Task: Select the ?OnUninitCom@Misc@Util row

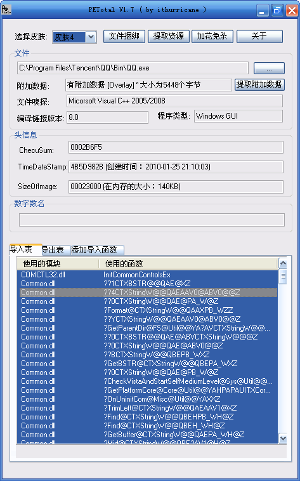Action: click(x=147, y=399)
